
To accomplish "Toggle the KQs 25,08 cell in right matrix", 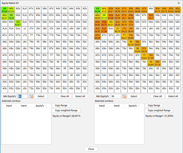I will [x=111, y=16].
